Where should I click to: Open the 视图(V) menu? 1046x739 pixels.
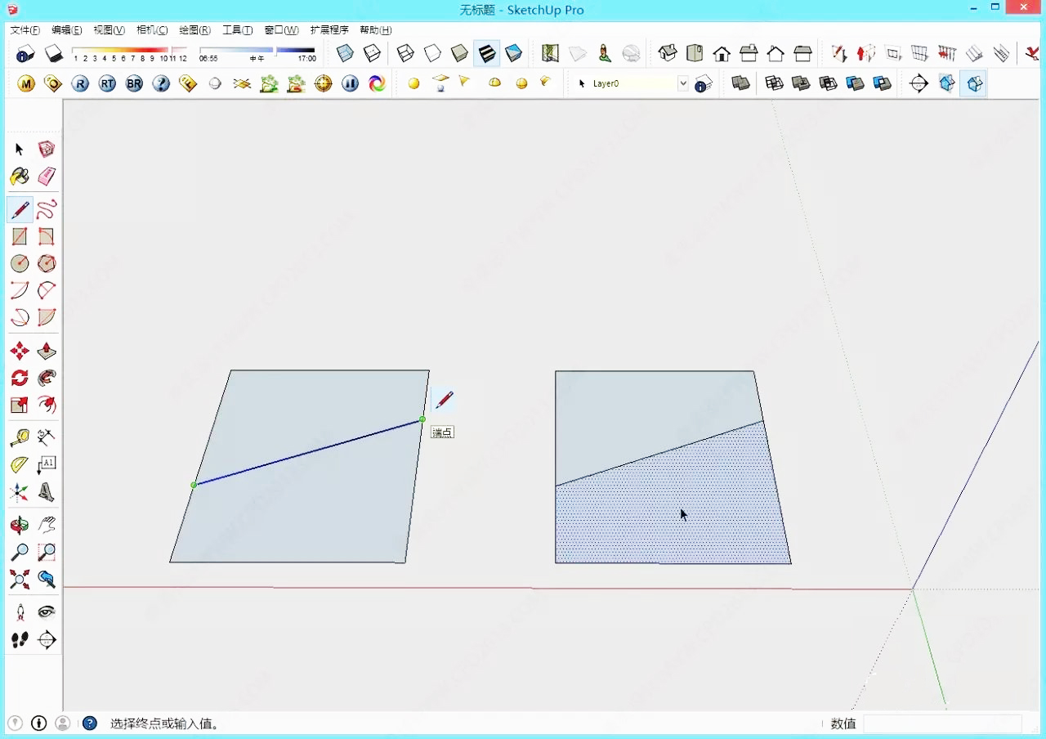110,30
